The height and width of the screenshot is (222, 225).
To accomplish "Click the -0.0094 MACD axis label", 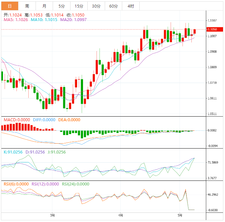I will 212,146.
